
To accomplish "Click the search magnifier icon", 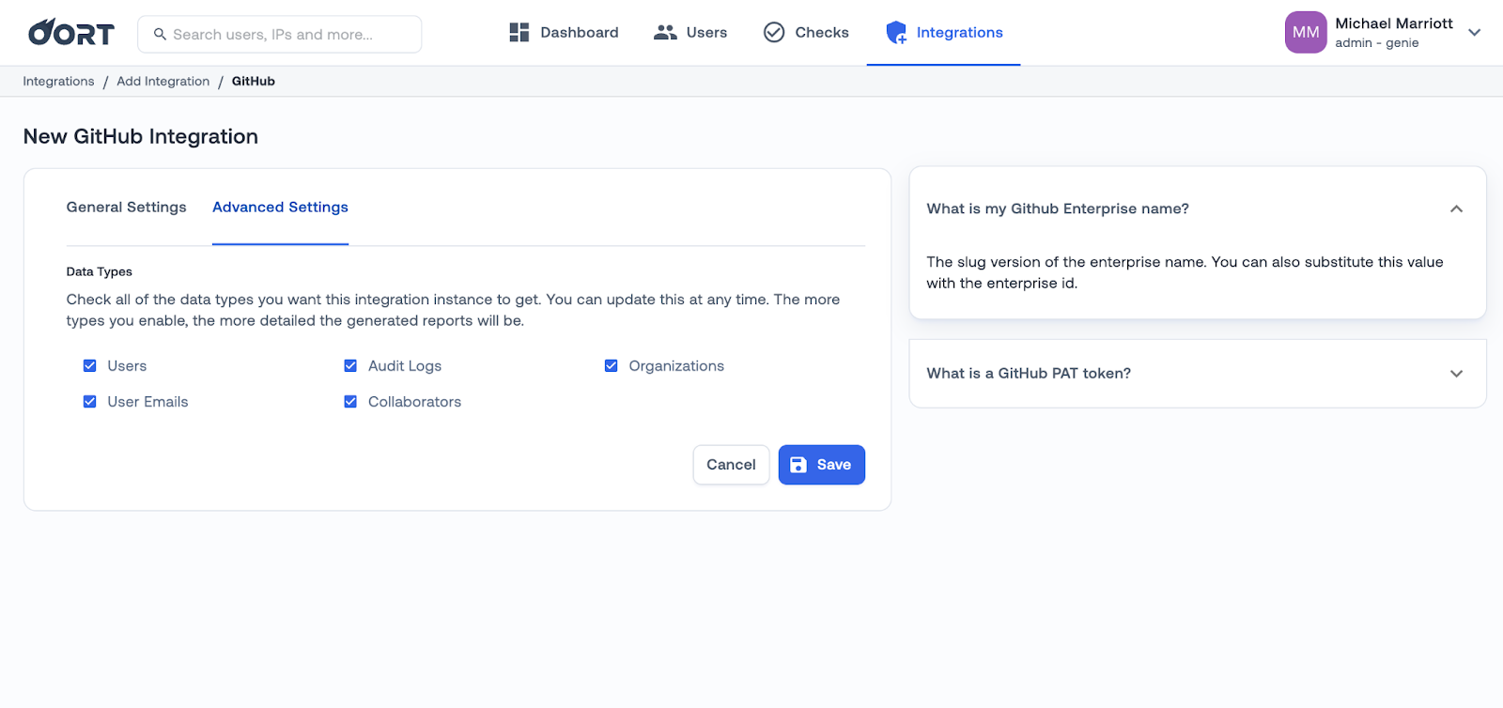I will (x=160, y=35).
